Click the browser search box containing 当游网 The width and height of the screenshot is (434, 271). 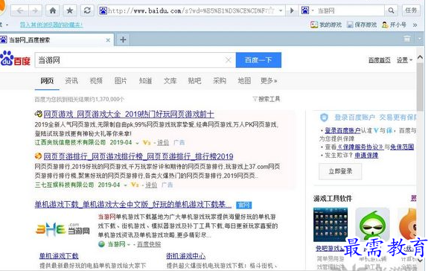click(350, 11)
